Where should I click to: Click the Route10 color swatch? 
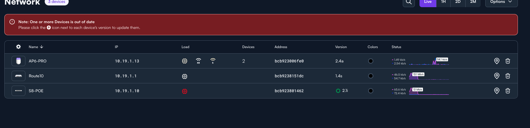(371, 76)
